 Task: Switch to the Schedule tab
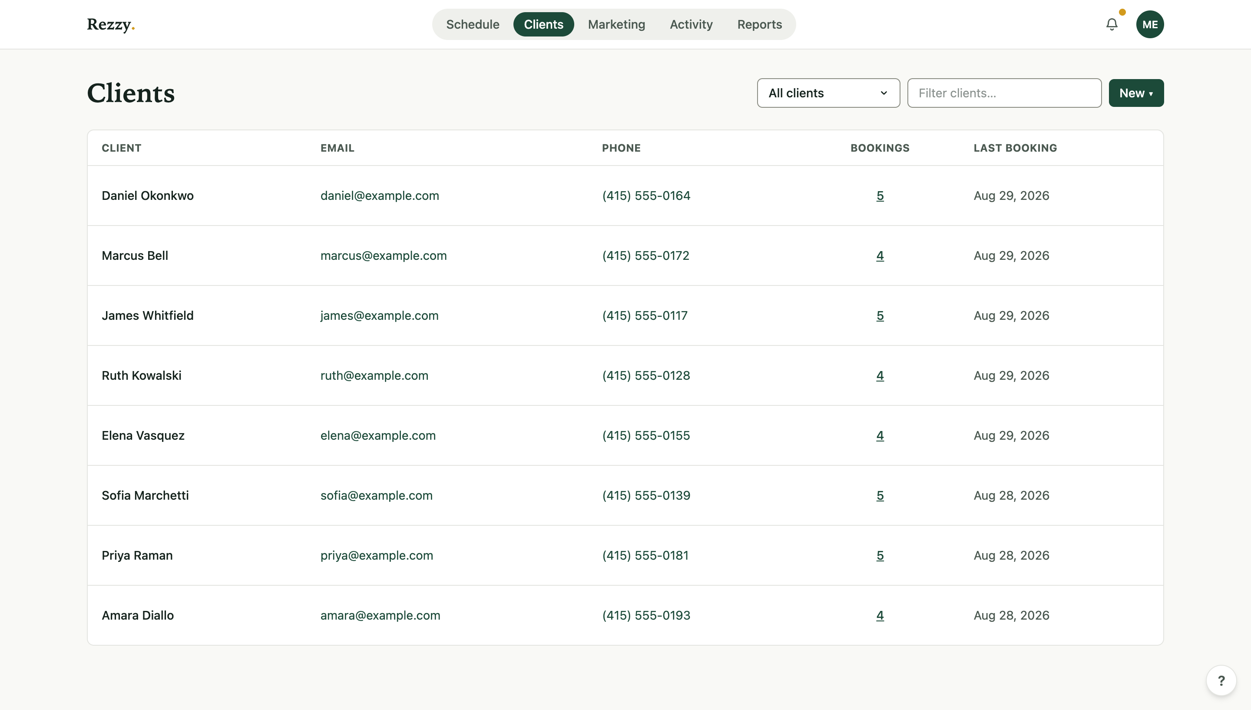[472, 24]
